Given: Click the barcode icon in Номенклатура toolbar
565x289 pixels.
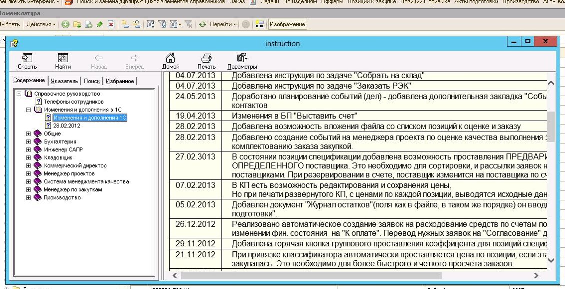Looking at the screenshot, I should click(260, 24).
